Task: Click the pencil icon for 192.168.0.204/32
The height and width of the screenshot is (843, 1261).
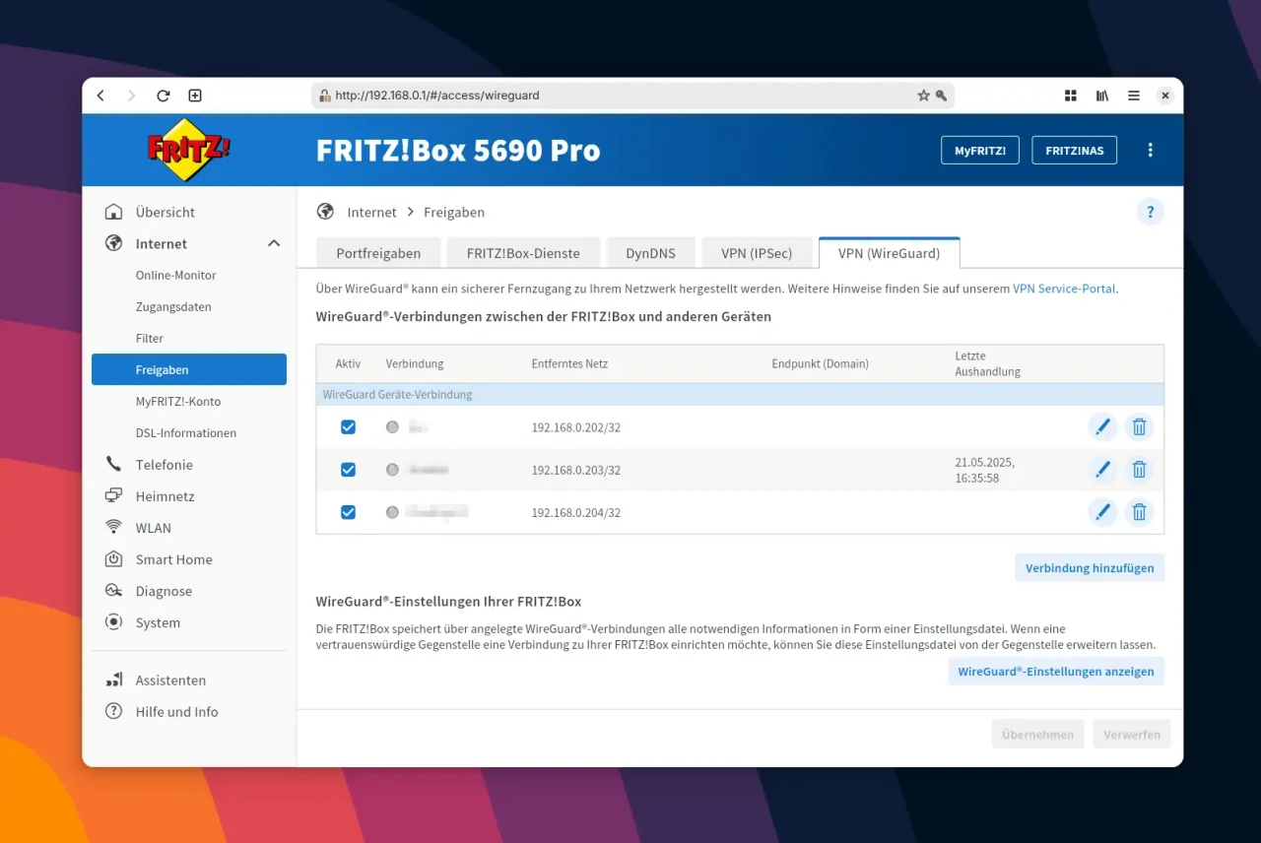Action: point(1102,512)
